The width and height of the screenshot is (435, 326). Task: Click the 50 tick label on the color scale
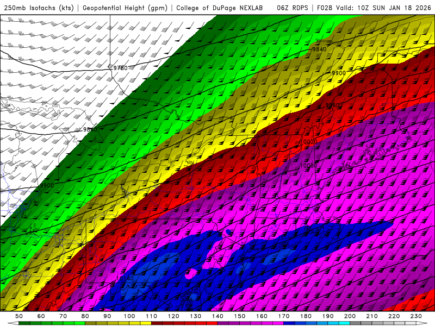[19, 316]
